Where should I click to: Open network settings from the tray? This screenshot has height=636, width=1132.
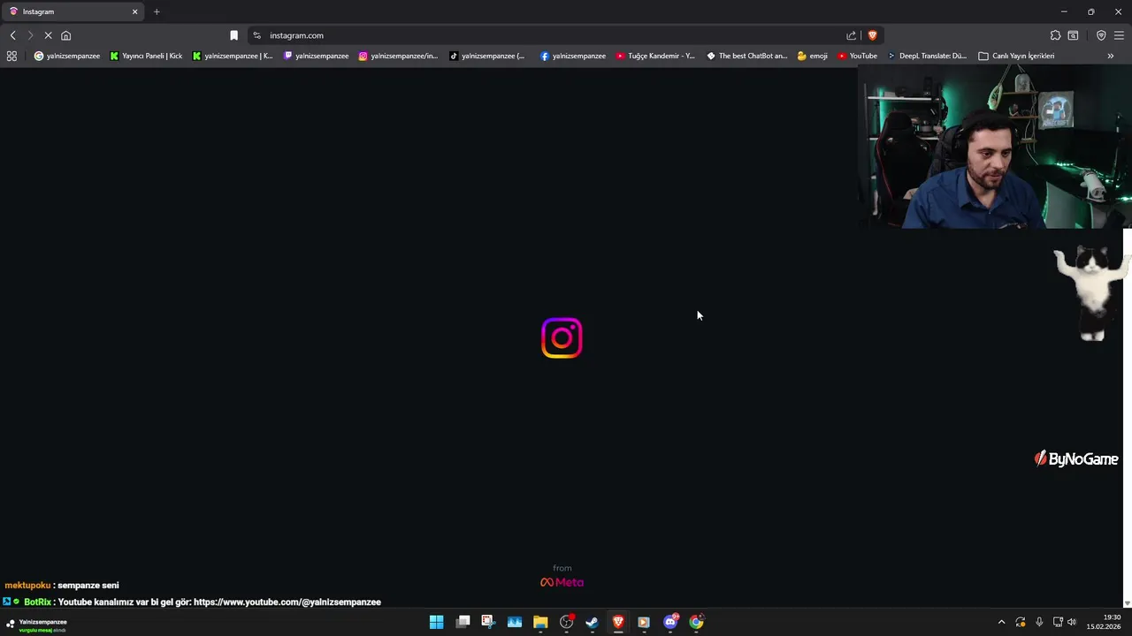[1058, 622]
